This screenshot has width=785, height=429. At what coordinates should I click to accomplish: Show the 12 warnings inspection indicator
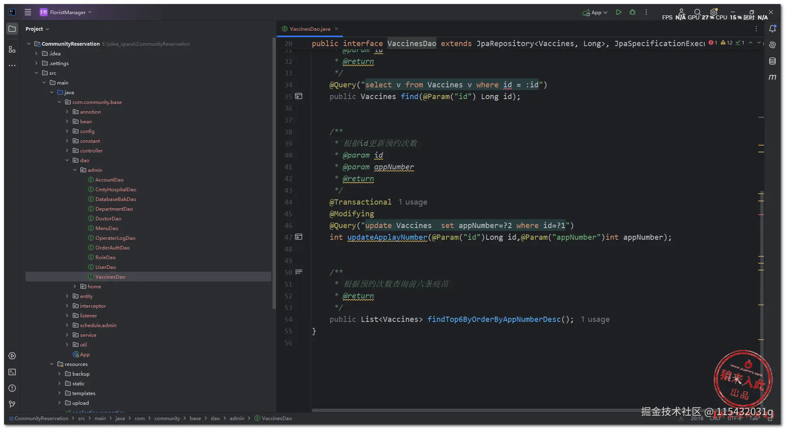click(x=727, y=42)
